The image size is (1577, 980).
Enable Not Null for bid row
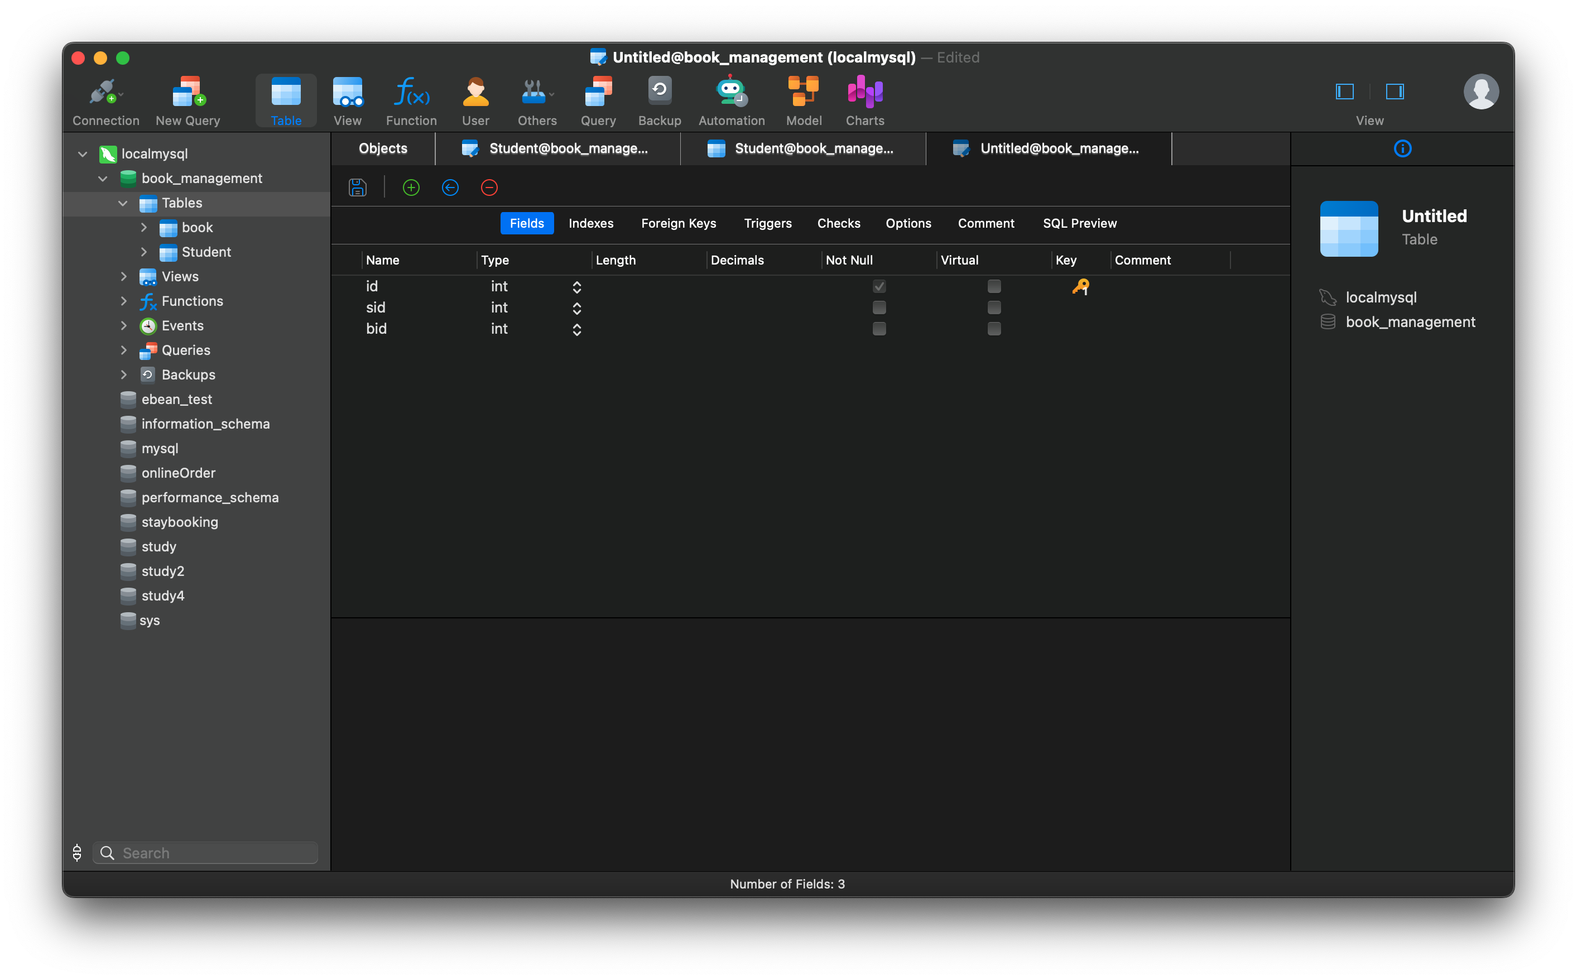[x=878, y=329]
